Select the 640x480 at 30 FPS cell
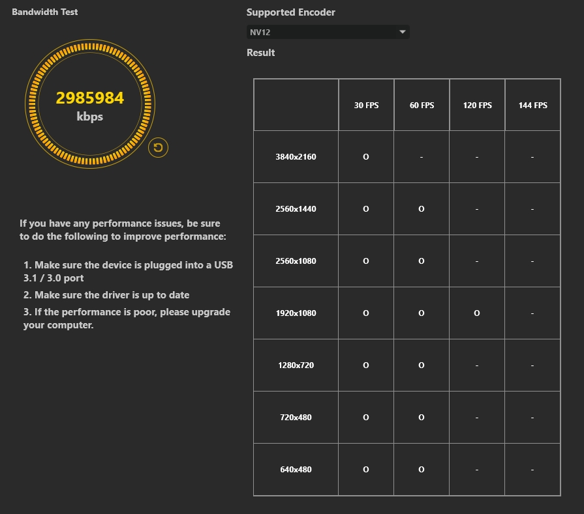Screen dimensions: 584x514 (366, 469)
